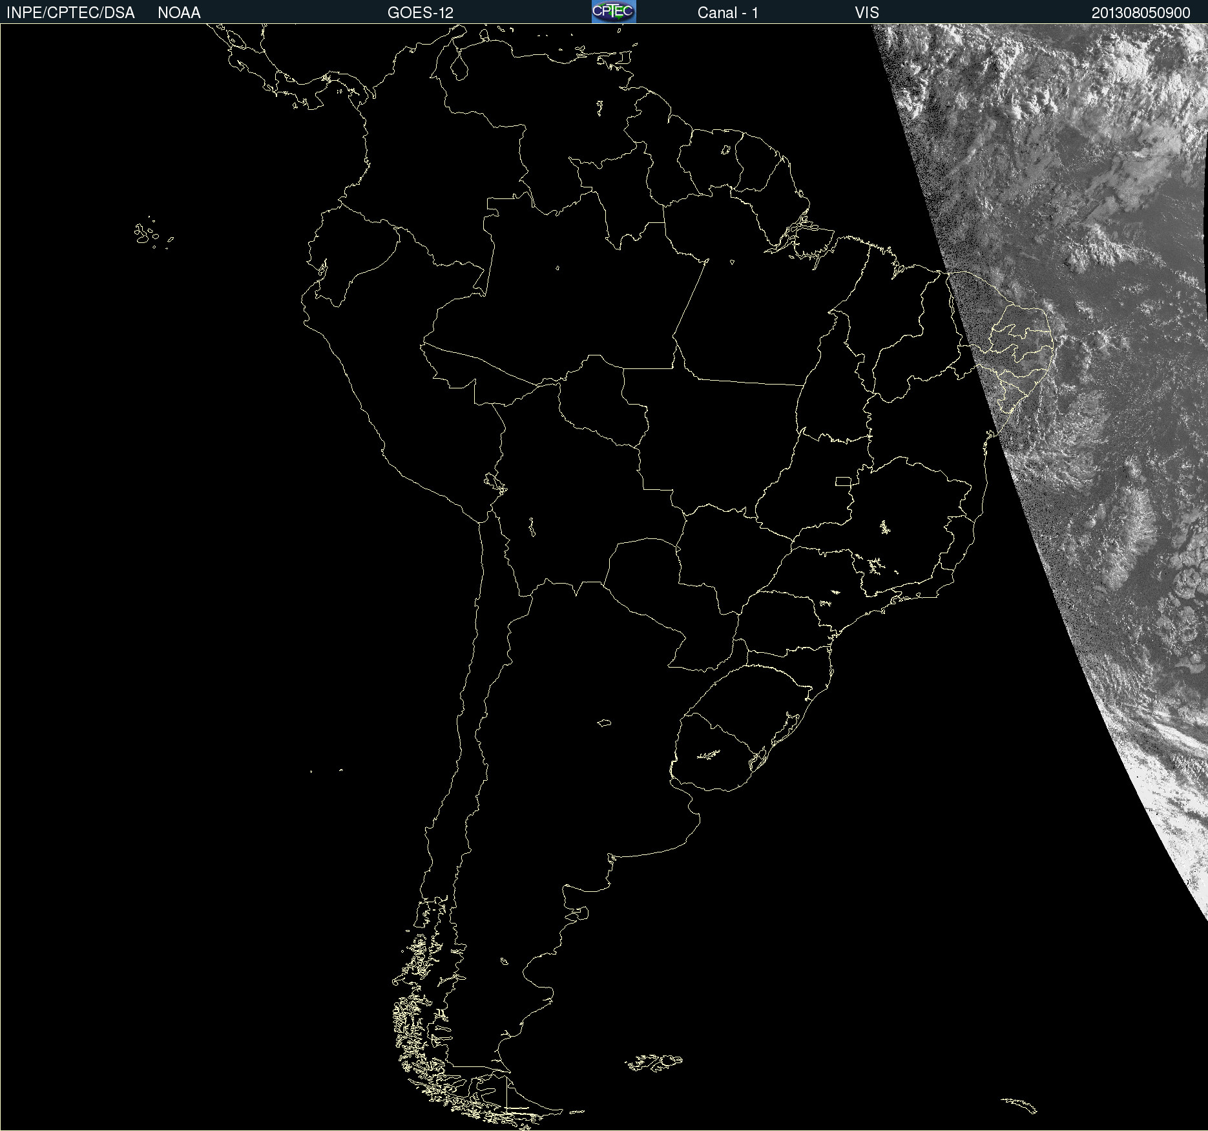Click the GOES-12 satellite label
Image resolution: width=1208 pixels, height=1131 pixels.
pos(421,13)
